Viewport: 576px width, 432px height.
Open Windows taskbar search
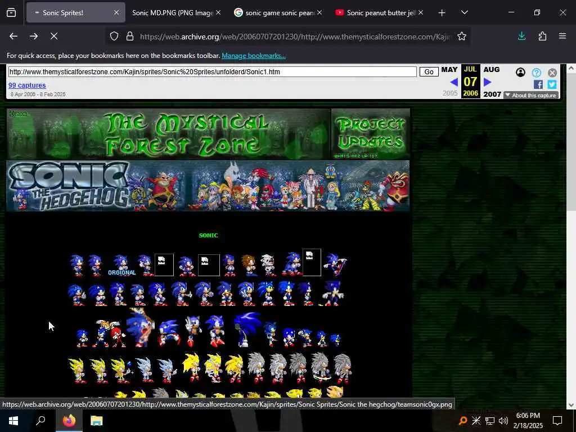(40, 421)
